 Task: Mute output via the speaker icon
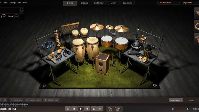coord(173,109)
